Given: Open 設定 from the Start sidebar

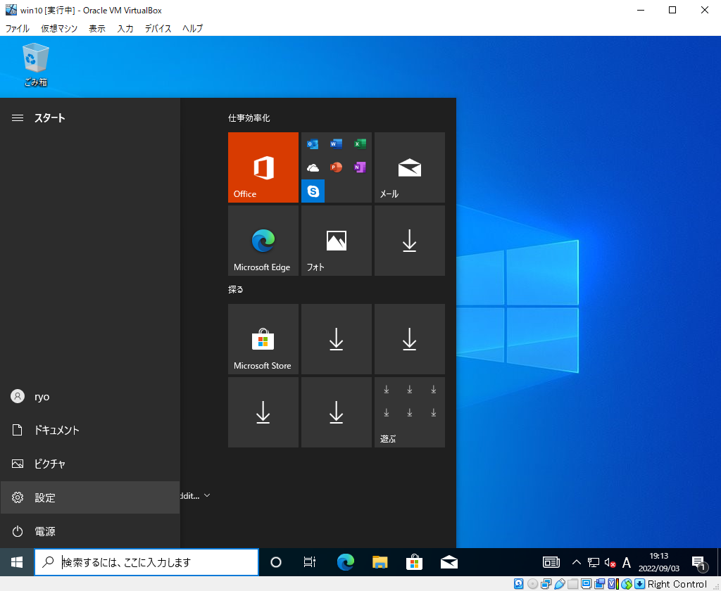Looking at the screenshot, I should click(x=89, y=497).
